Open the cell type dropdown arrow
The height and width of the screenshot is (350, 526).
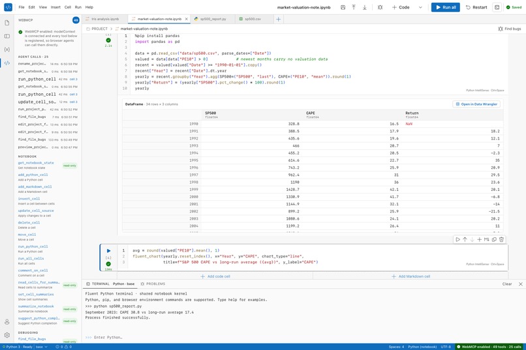pos(420,7)
